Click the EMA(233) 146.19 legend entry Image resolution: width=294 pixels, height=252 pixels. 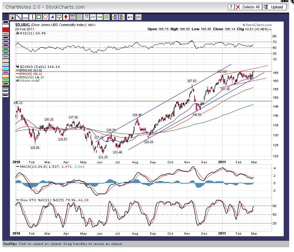pos(30,77)
